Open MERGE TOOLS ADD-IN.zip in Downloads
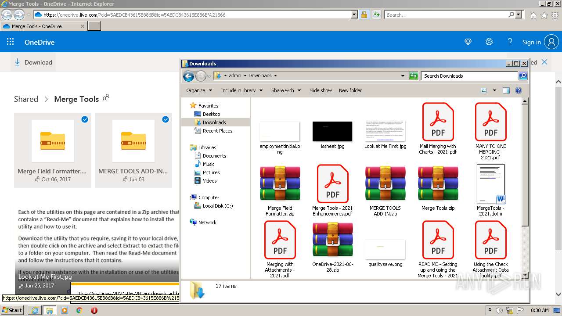 click(385, 183)
